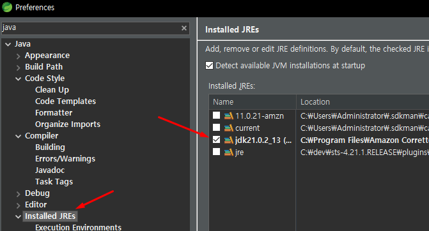This screenshot has width=429, height=231.
Task: Check the jre entry checkbox
Action: [216, 151]
